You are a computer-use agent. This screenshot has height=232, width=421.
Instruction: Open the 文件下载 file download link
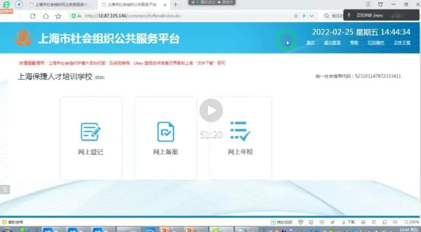click(x=402, y=43)
